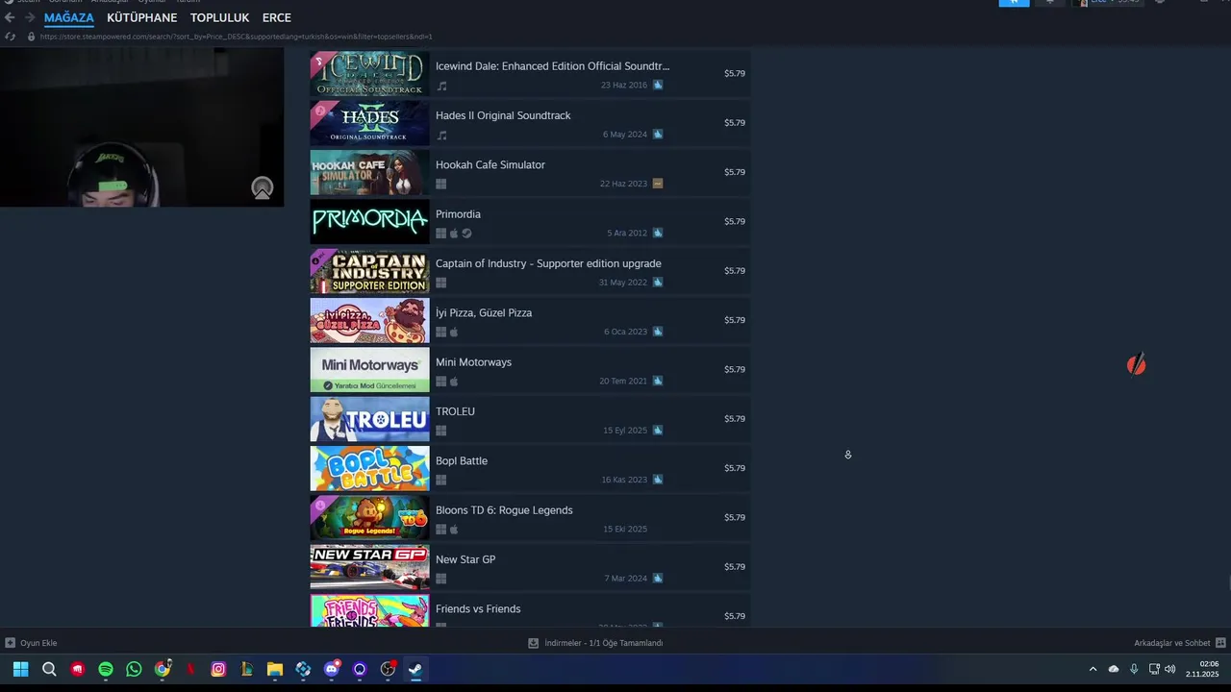The width and height of the screenshot is (1231, 692).
Task: Click the Apple icon on İyi Pizza row
Action: tap(454, 332)
